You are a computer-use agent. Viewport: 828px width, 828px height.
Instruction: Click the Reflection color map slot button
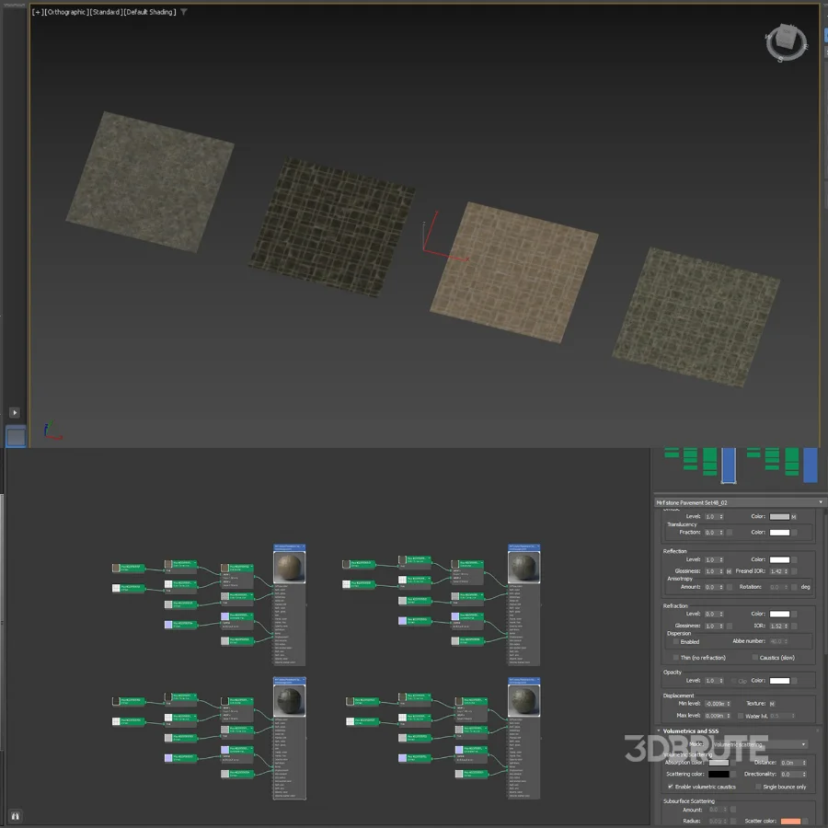point(794,559)
